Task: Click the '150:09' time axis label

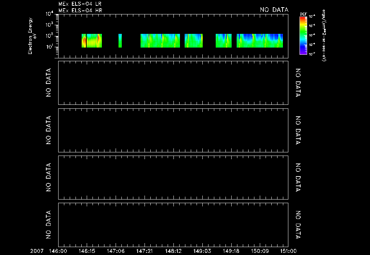Action: click(x=260, y=251)
